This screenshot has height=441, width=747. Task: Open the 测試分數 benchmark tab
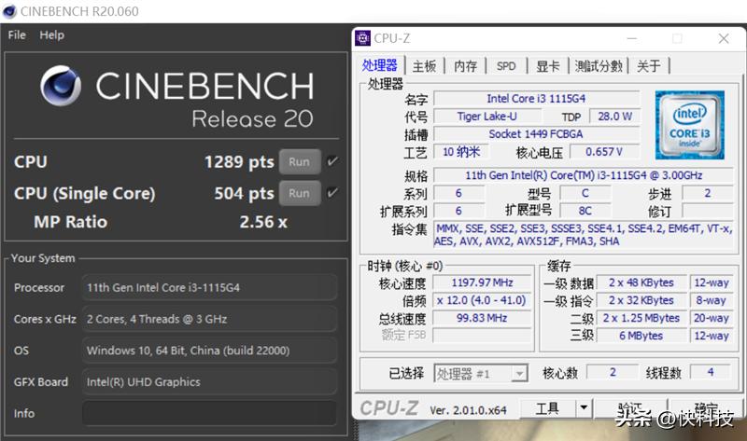(x=599, y=66)
